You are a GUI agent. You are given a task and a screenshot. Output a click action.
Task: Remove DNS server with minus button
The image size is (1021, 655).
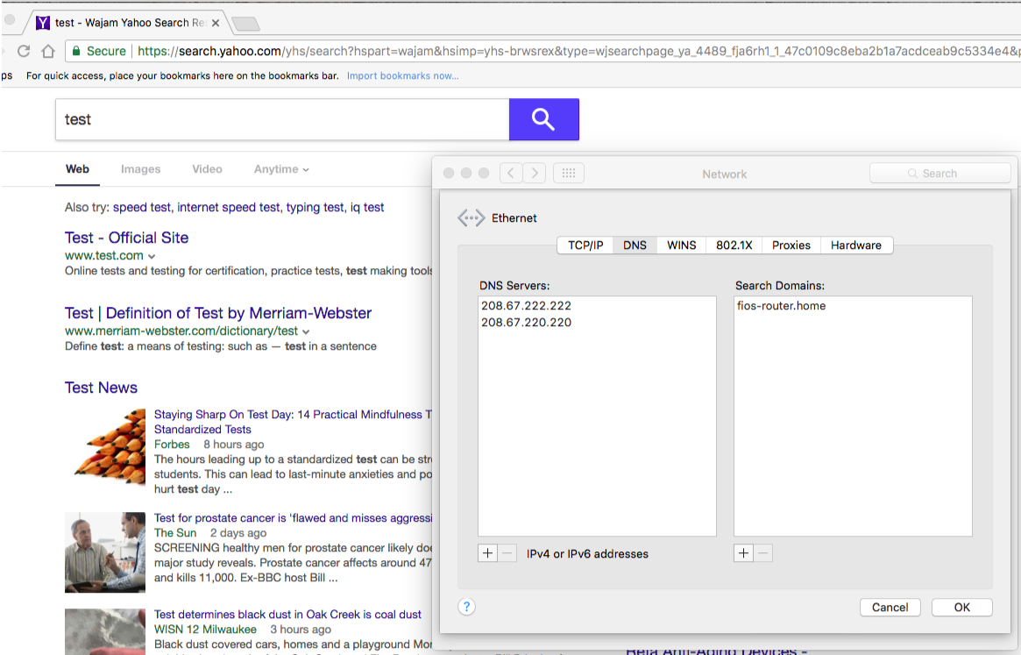[508, 553]
